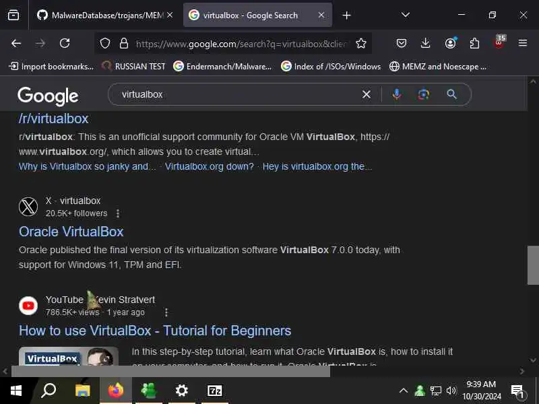Open Endermanch/Malware bookmark
The image size is (539, 404).
(x=222, y=66)
